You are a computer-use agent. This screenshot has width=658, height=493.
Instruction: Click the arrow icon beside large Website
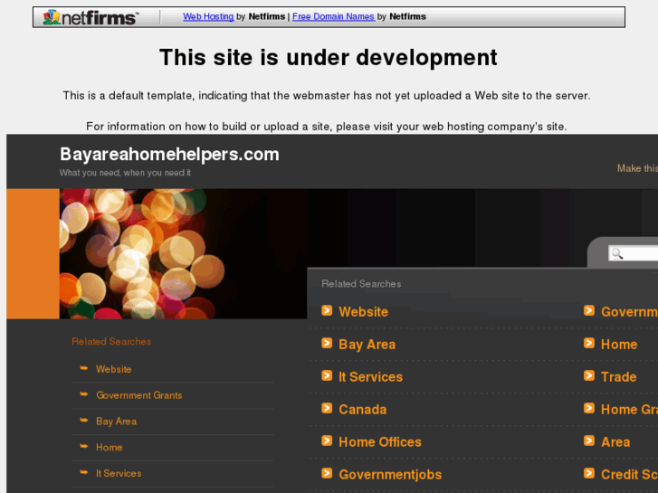[327, 310]
